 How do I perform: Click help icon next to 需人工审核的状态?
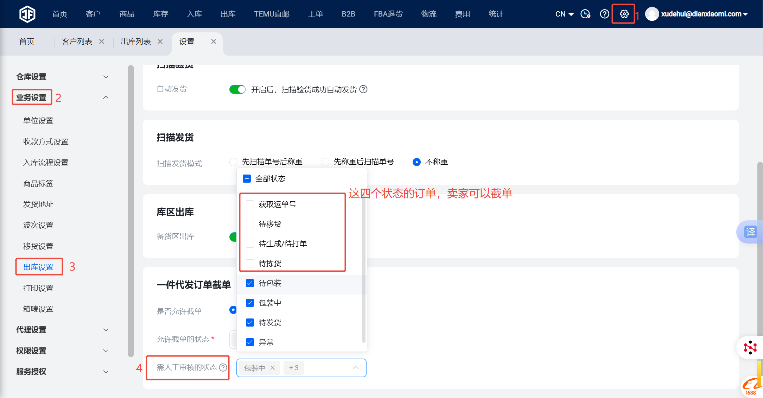click(223, 367)
